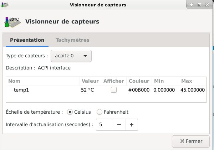
Task: Switch to the Tachymètres tab
Action: (x=72, y=40)
